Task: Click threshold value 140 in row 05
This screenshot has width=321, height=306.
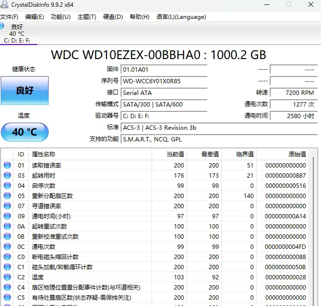Action: pyautogui.click(x=248, y=196)
